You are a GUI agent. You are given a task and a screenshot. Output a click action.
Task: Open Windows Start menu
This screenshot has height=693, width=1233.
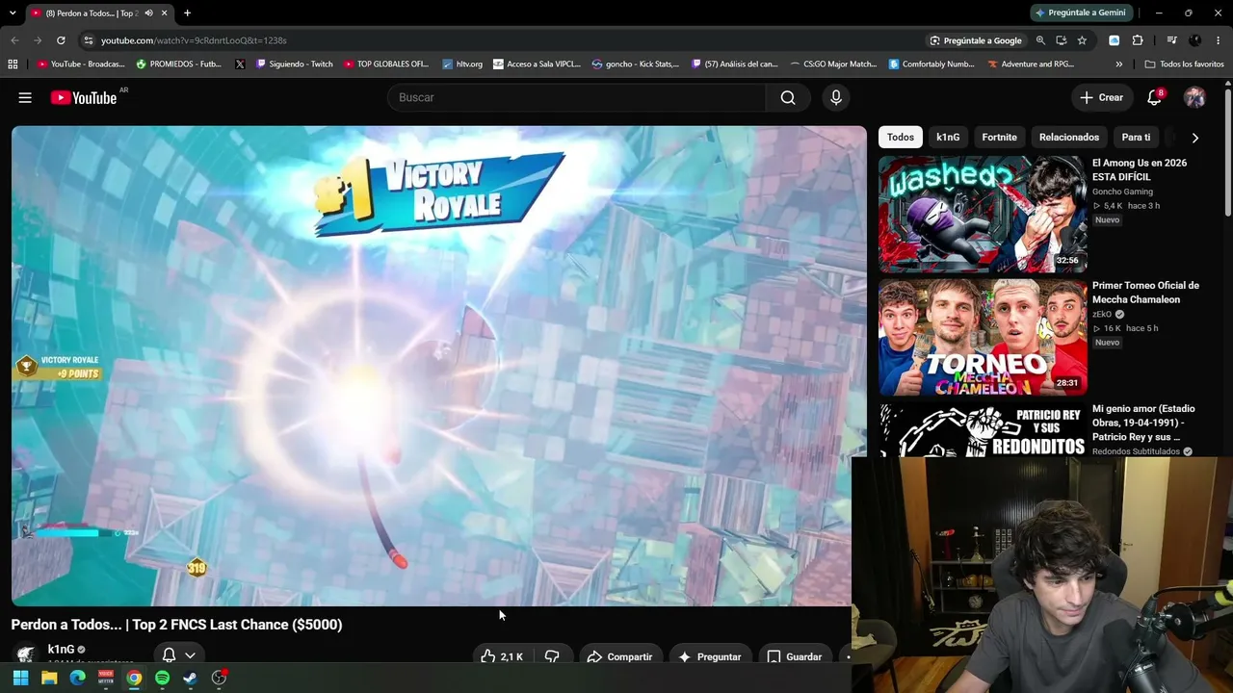[20, 678]
